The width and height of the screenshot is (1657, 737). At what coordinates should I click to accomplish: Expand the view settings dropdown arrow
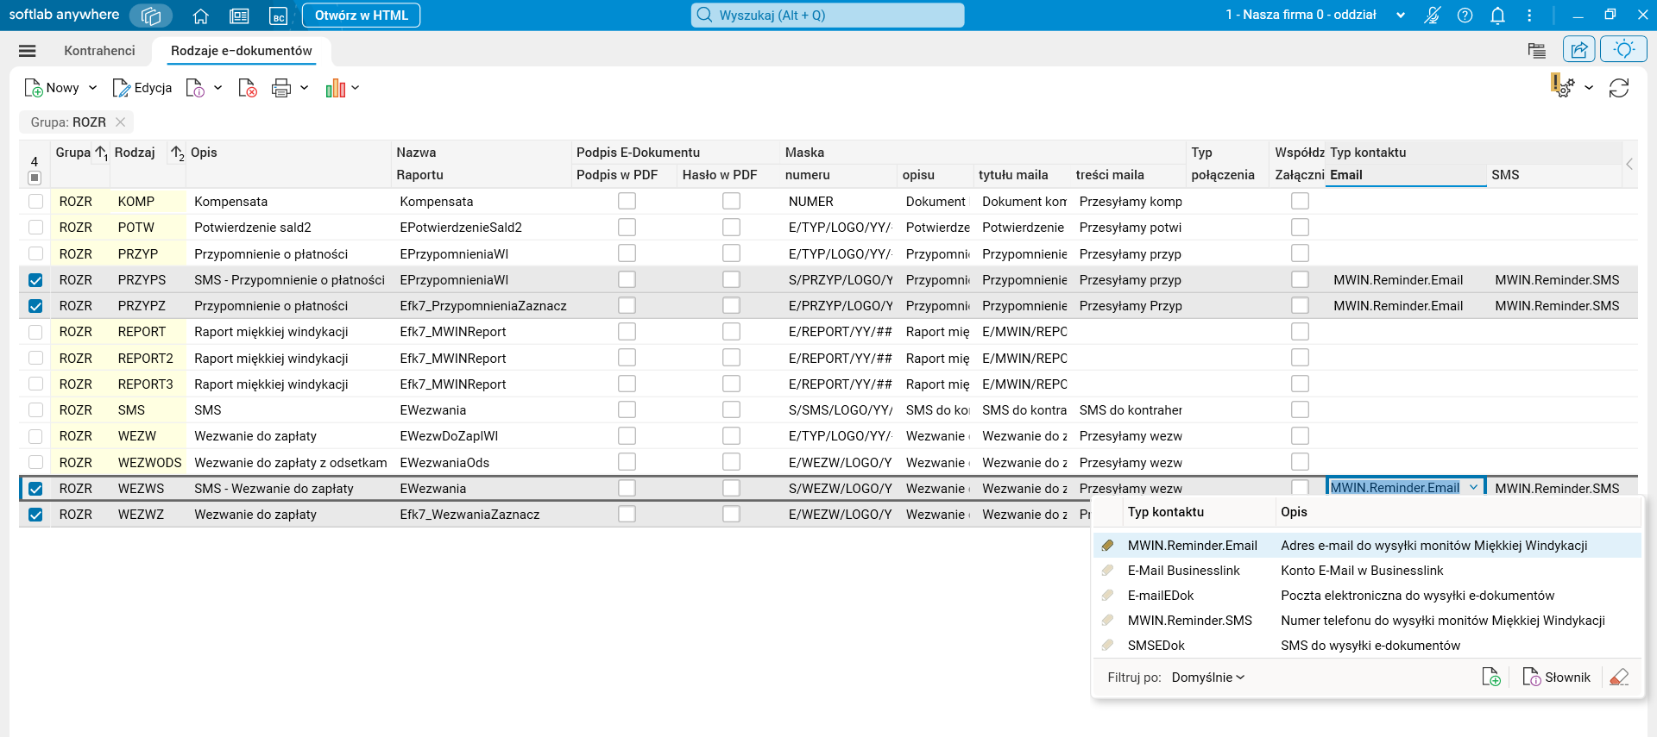[1589, 88]
